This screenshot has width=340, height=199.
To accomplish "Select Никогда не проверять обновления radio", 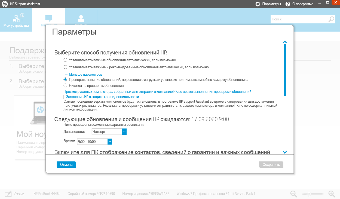I will 65,85.
